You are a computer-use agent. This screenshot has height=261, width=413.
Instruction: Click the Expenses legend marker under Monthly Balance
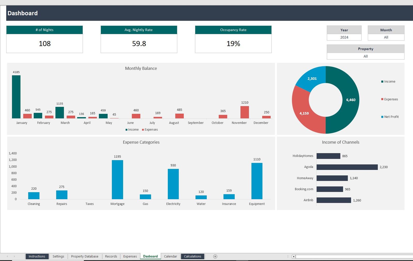coord(143,130)
